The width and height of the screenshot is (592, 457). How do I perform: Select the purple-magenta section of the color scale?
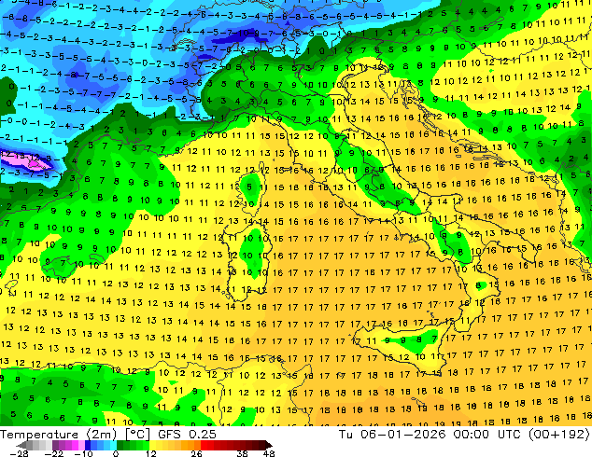[x=68, y=445]
